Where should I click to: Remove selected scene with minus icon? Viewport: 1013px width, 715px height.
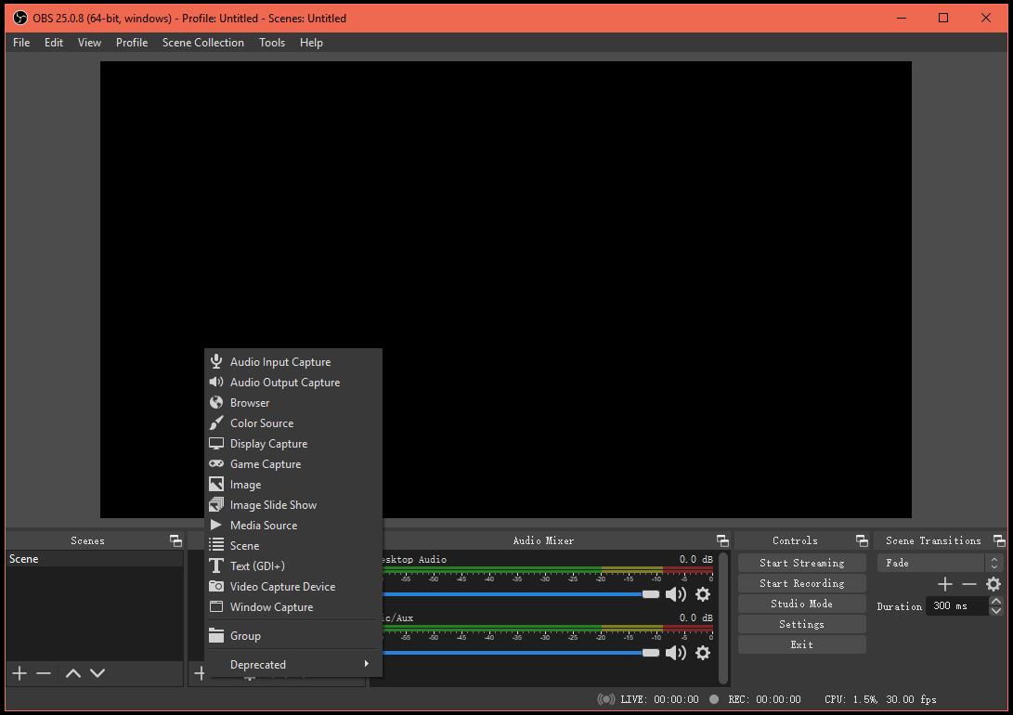coord(44,673)
